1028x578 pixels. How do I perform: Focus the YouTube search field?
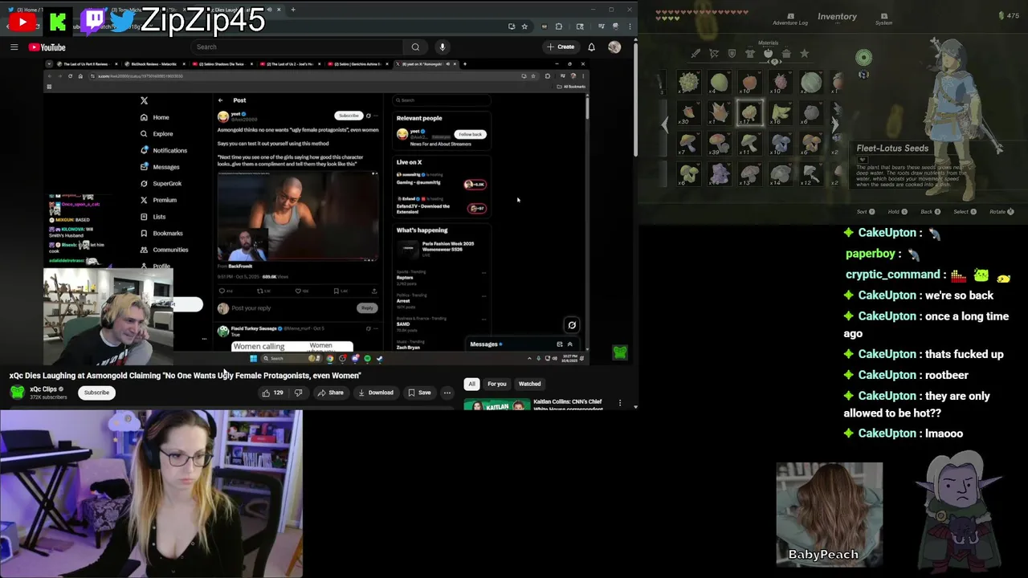coord(297,47)
